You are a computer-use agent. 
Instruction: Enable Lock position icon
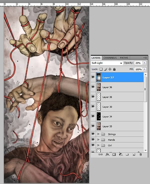click(x=110, y=69)
